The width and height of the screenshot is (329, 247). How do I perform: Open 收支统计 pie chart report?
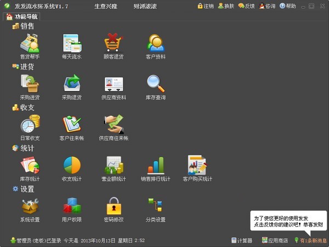coord(72,165)
